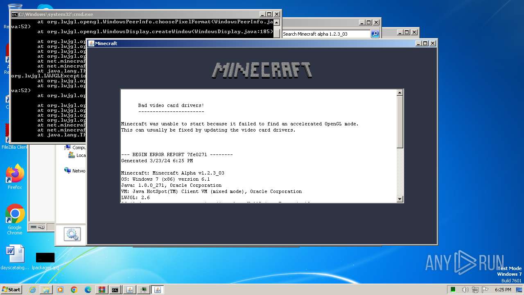Select Computer in Explorer navigation tree
Screen dimensions: 524x295
point(75,147)
